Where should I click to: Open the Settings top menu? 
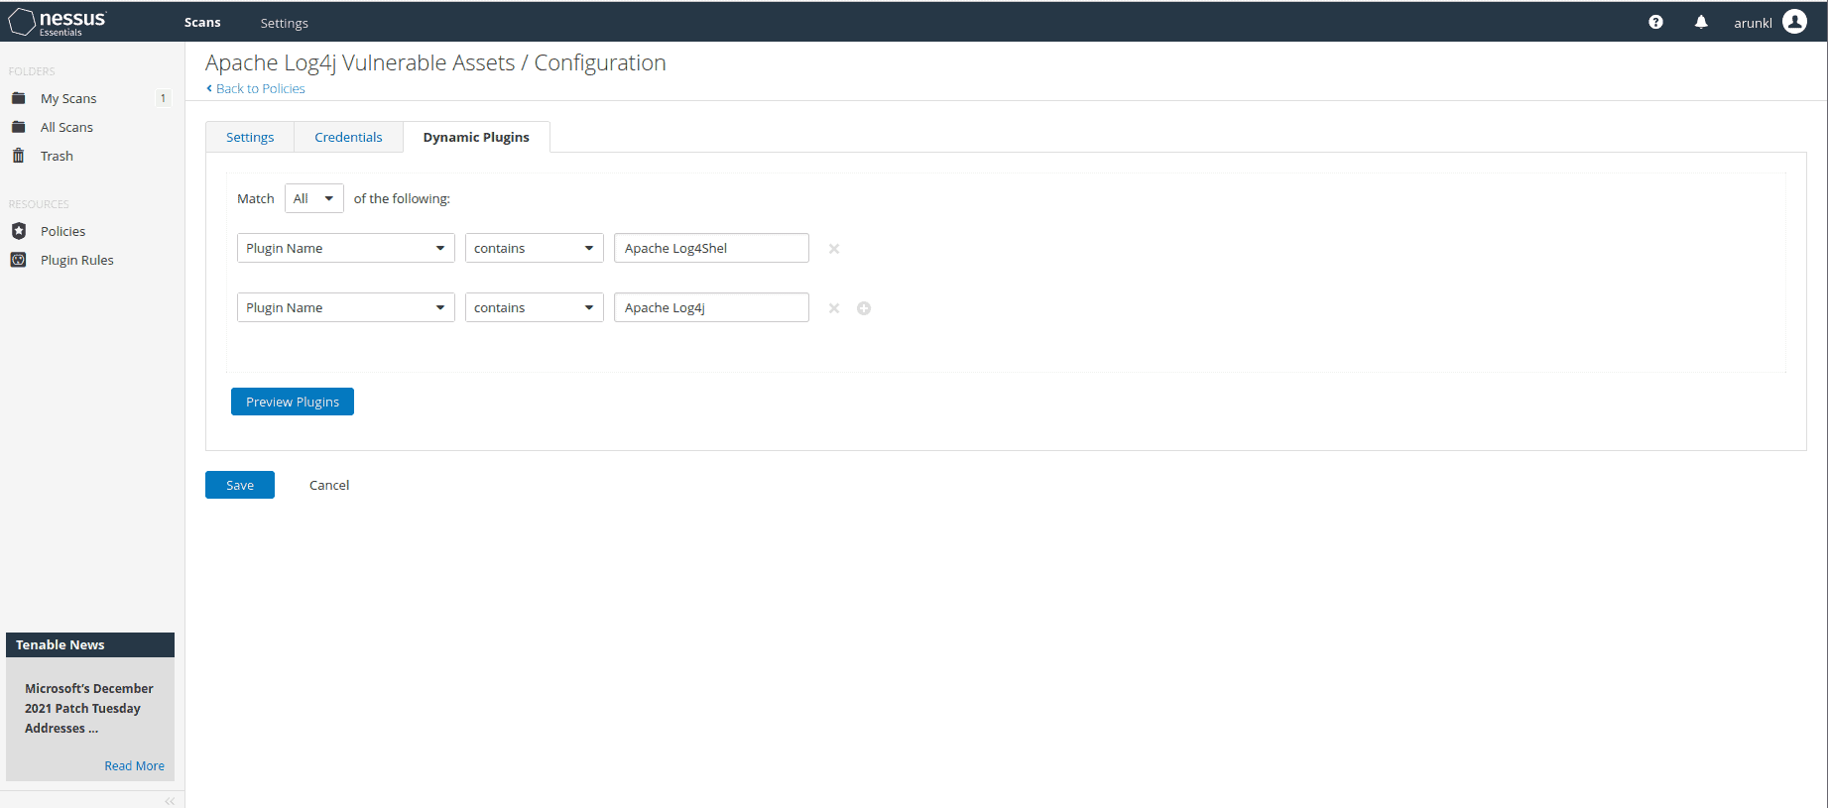[x=284, y=23]
